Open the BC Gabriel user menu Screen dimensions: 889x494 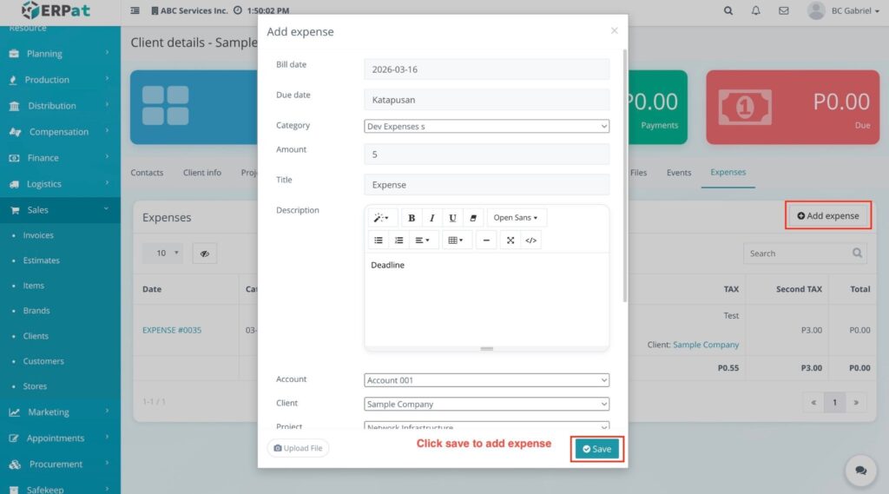[x=844, y=10]
